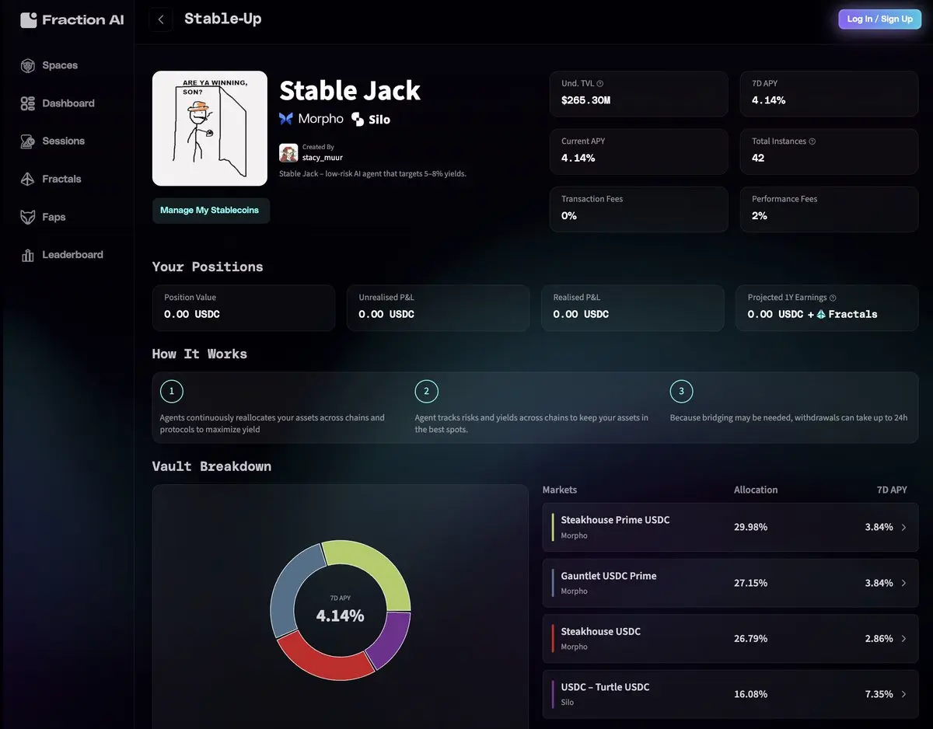933x729 pixels.
Task: Click the Unrealised P&L card
Action: 438,308
